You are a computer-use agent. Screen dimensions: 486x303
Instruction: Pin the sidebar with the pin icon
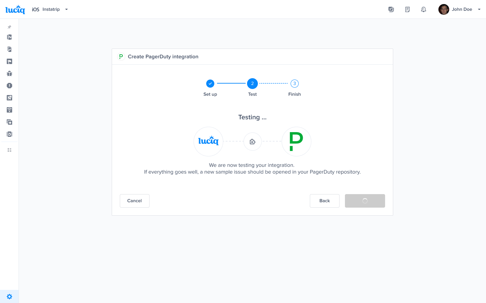click(x=9, y=27)
